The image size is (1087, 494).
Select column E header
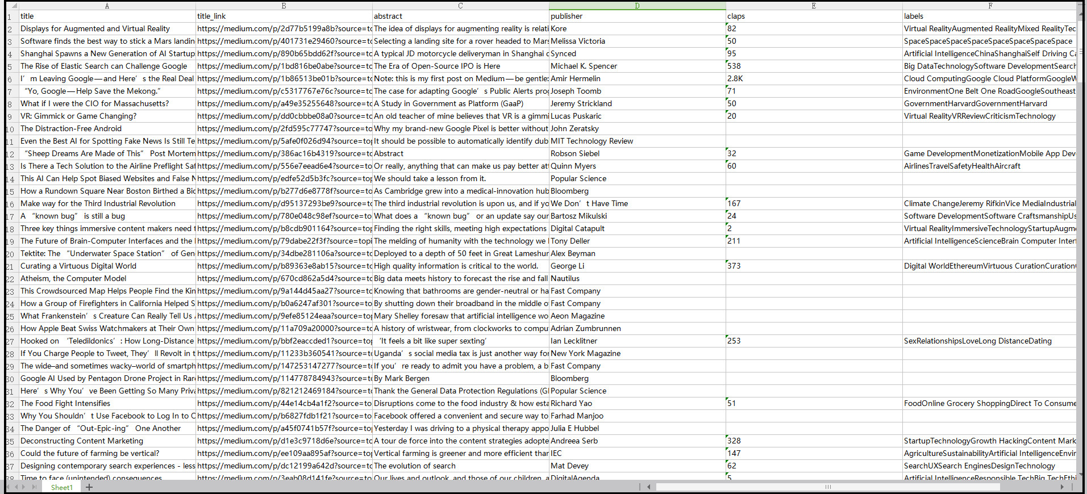click(x=814, y=6)
